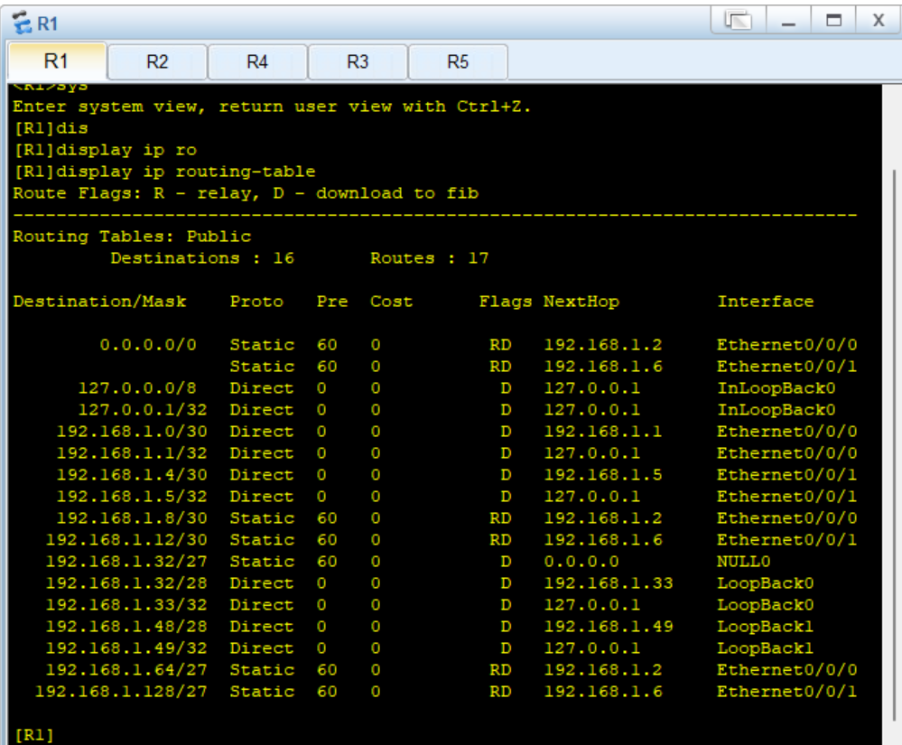Click the 192.168.1.33/32 destination entry

pyautogui.click(x=126, y=605)
